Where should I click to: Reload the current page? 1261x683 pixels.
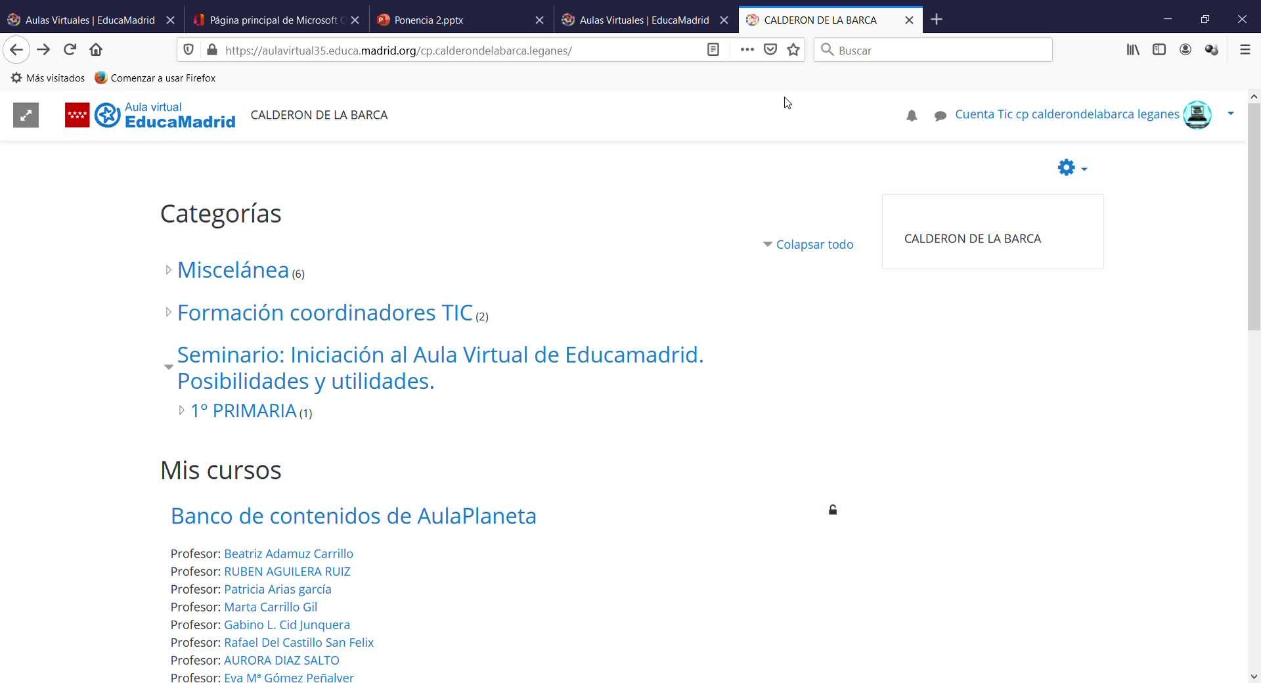[70, 50]
